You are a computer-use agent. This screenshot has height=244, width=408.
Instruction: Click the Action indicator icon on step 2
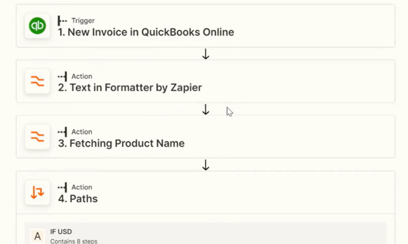pyautogui.click(x=62, y=76)
